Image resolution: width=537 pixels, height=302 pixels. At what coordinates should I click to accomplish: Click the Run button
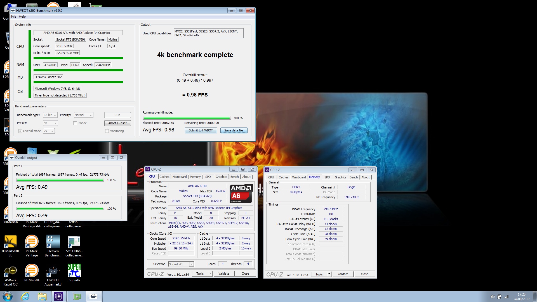coord(117,115)
